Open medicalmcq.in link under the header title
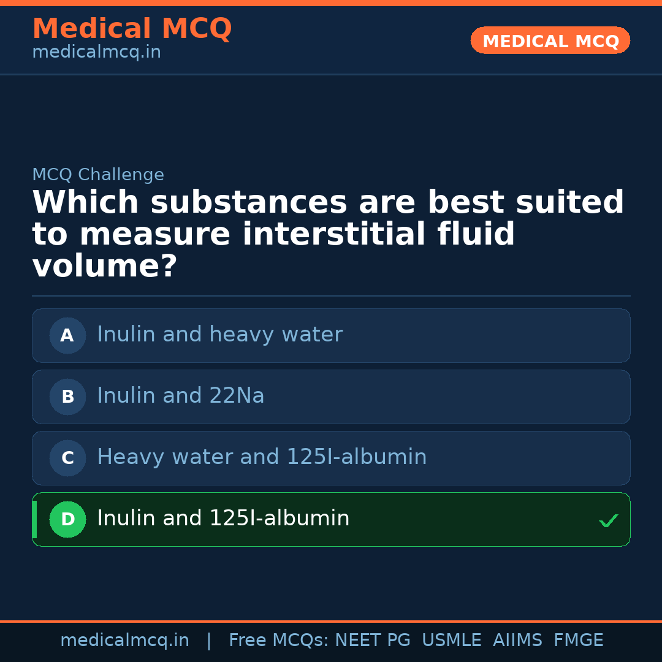662x662 pixels. click(x=96, y=53)
